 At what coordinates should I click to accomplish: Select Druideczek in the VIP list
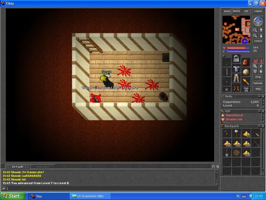pos(234,119)
